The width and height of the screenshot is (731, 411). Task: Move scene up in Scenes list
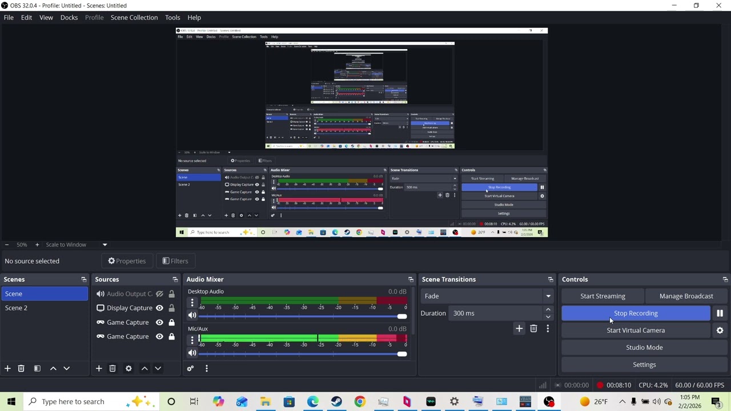click(x=53, y=369)
